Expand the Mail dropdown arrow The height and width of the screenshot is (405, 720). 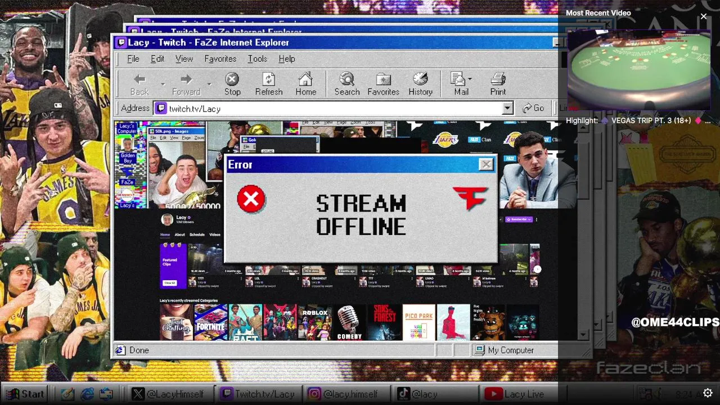[x=470, y=79]
